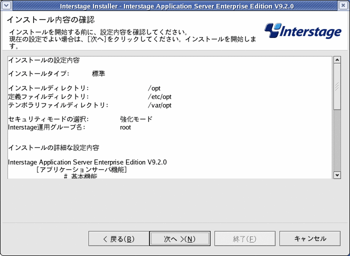Click the インストールタイプ: label
350x256 pixels.
pyautogui.click(x=39, y=73)
